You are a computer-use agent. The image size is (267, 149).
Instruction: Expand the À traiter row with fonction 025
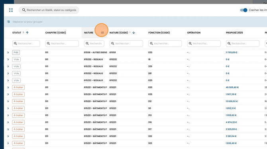coord(8,94)
